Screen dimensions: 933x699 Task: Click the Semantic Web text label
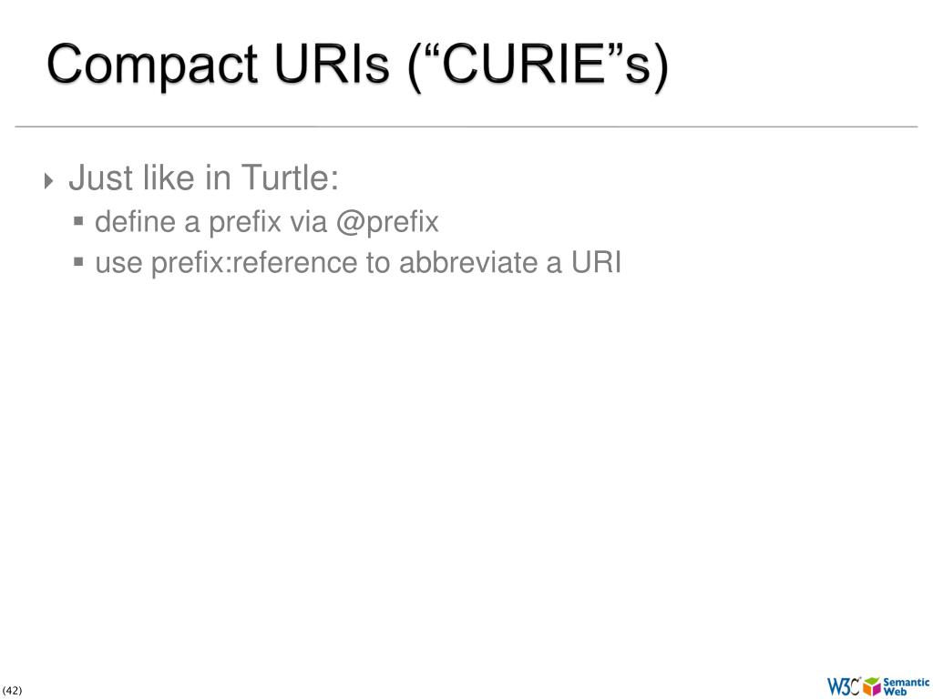906,686
